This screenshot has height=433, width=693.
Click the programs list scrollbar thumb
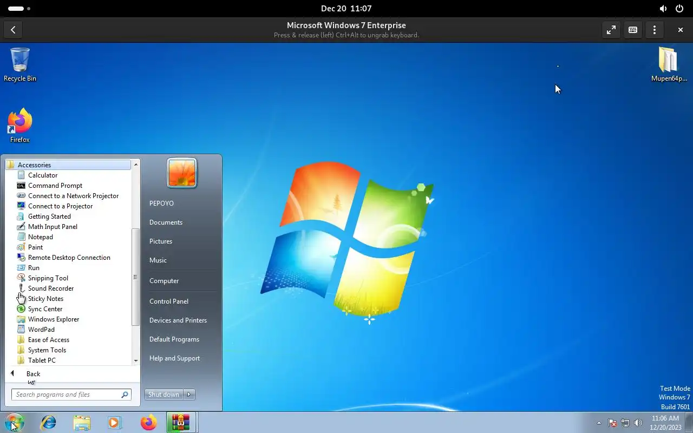pos(136,277)
